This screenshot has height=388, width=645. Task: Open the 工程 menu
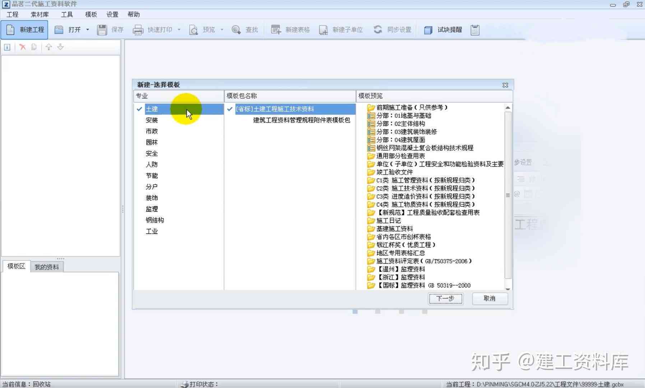(x=12, y=14)
